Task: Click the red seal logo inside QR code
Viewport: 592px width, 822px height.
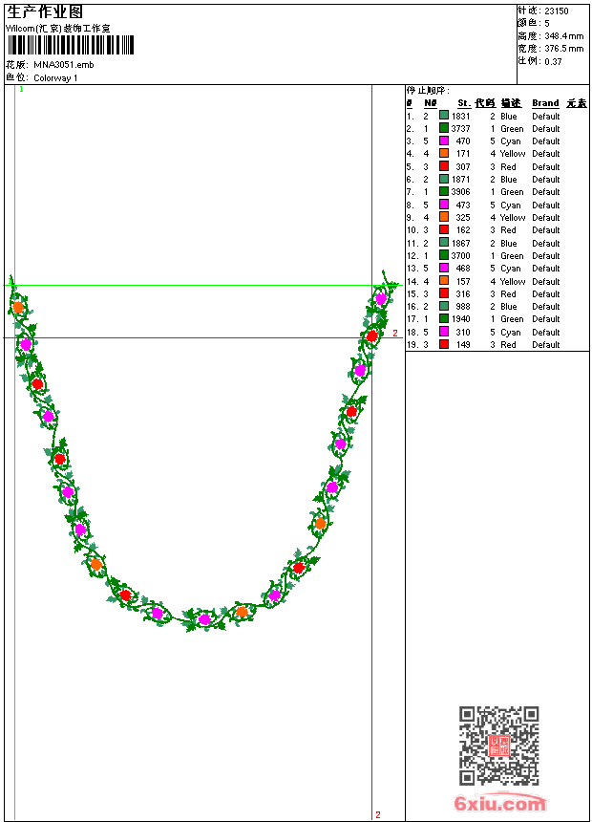Action: 498,746
